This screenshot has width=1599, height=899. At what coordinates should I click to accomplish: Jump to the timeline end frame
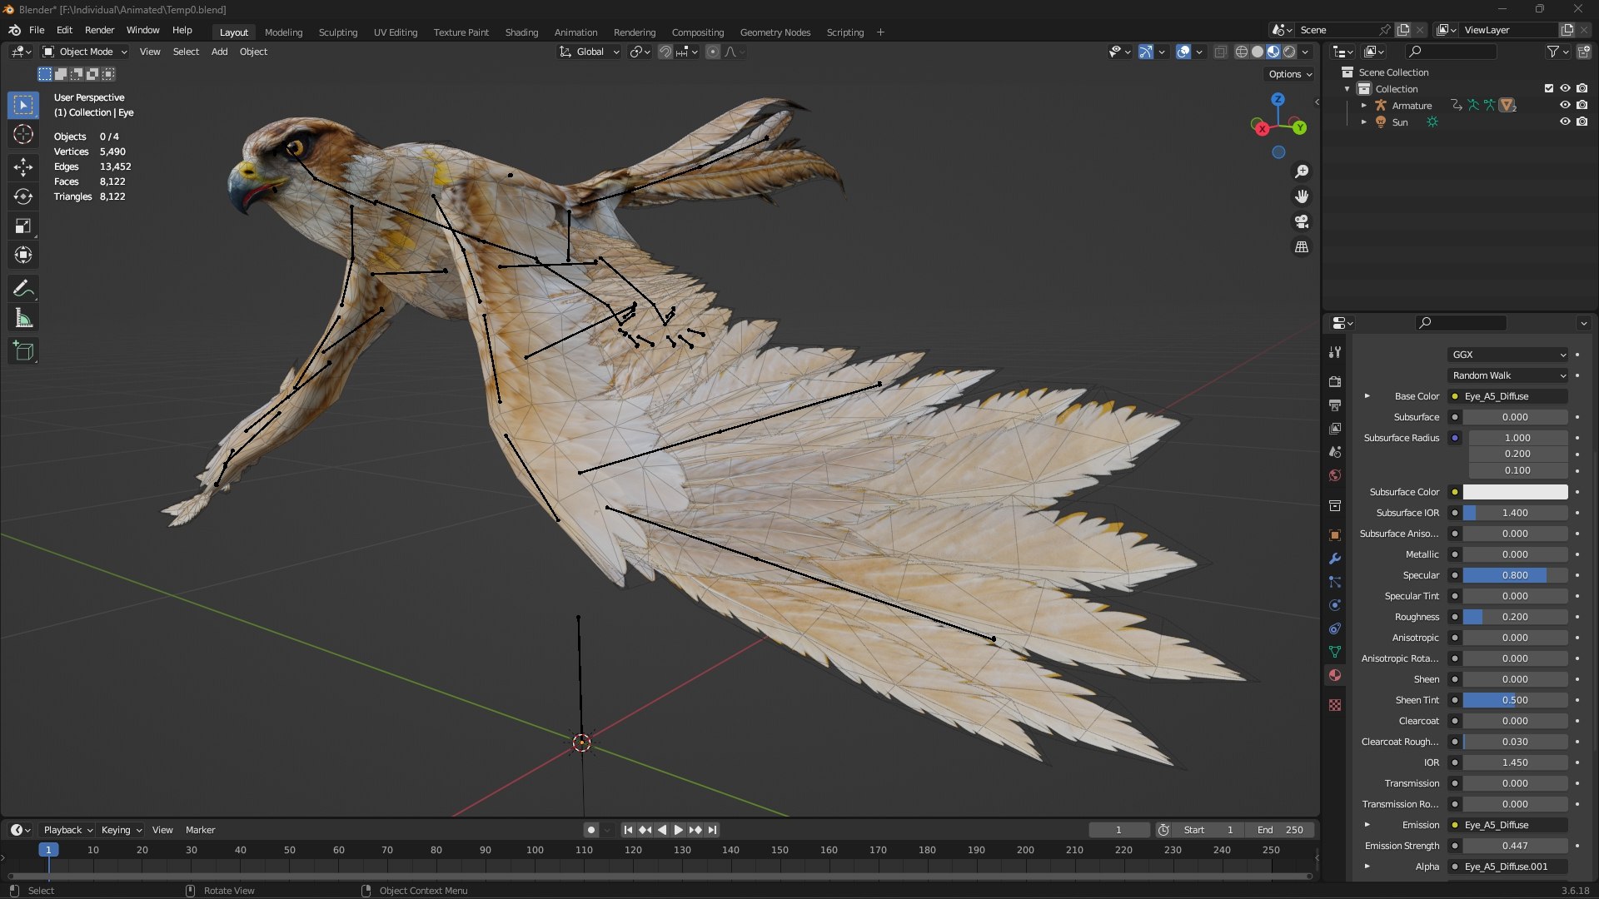[x=712, y=830]
